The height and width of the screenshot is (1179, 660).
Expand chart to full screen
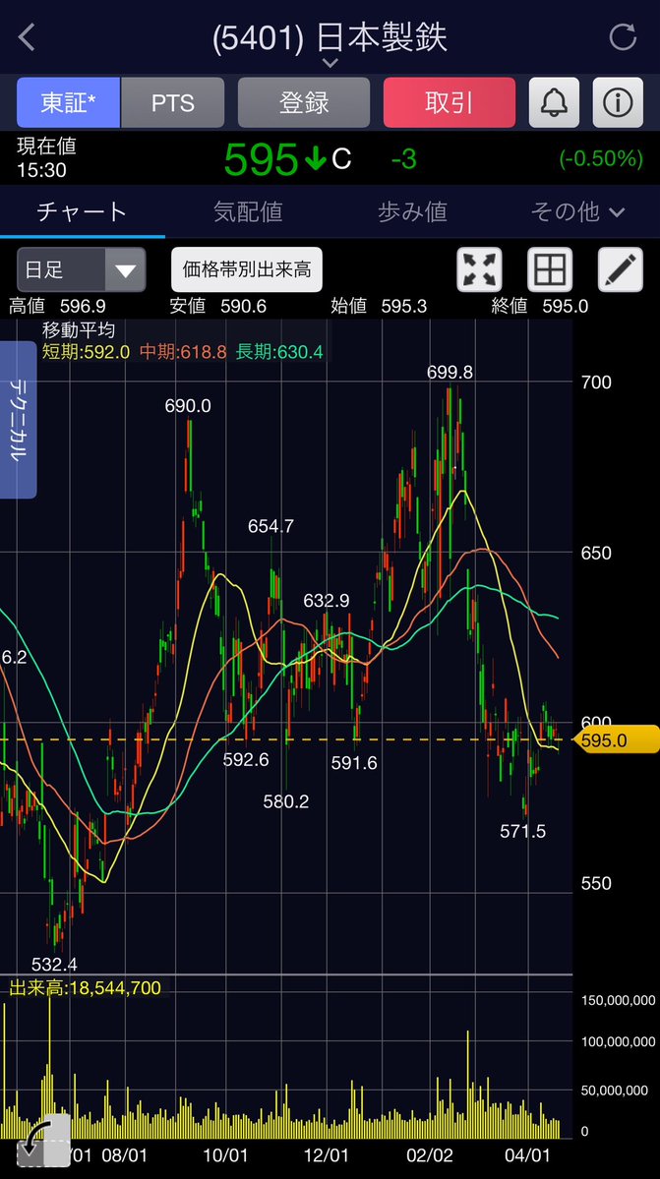[x=480, y=269]
